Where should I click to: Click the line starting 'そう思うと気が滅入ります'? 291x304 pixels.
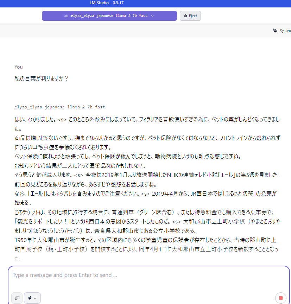(x=148, y=175)
